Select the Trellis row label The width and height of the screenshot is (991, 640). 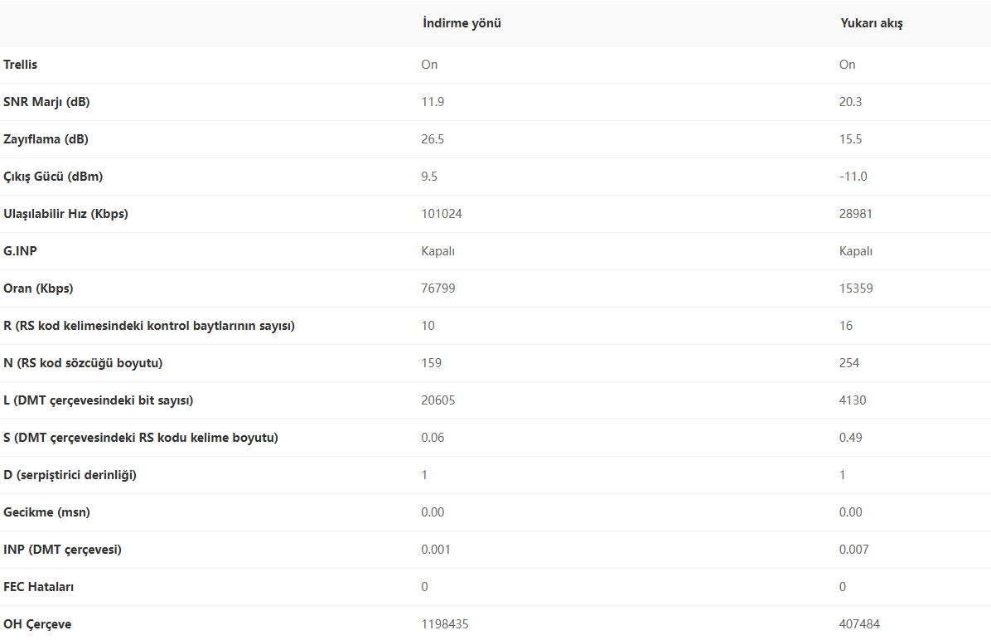click(x=21, y=65)
